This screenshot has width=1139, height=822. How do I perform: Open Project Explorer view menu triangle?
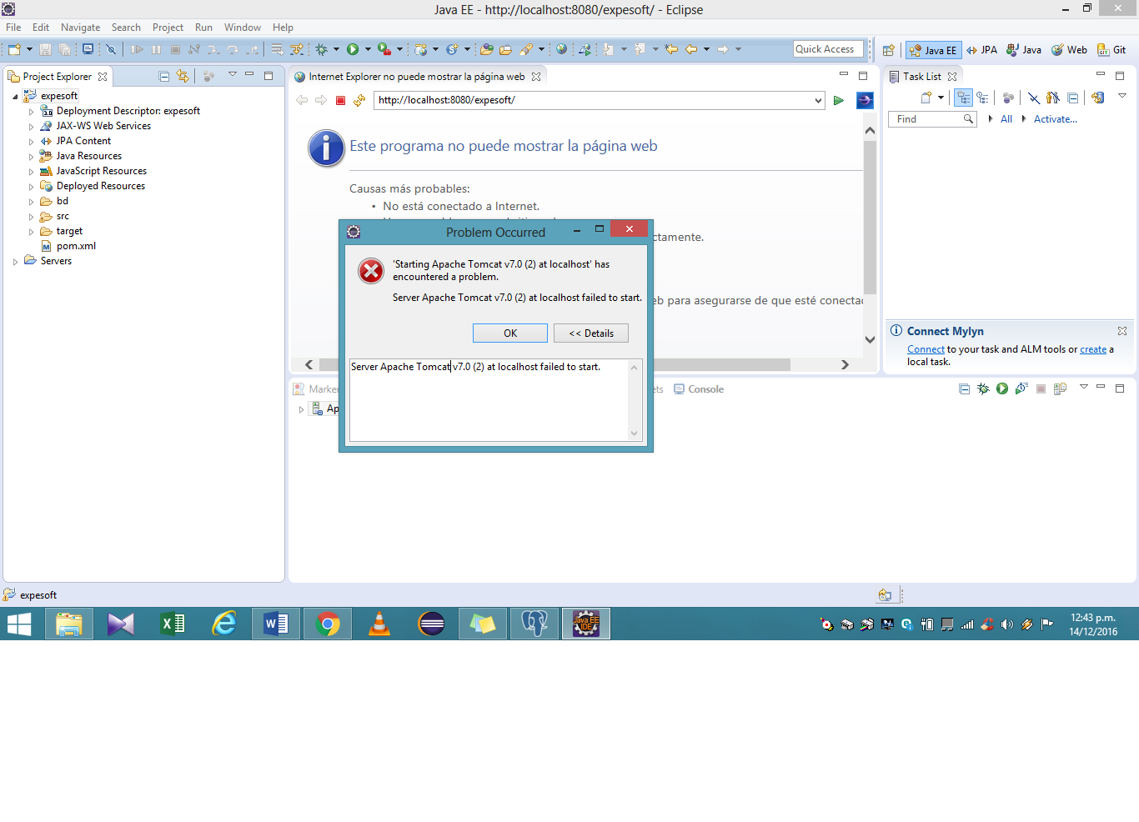point(232,75)
